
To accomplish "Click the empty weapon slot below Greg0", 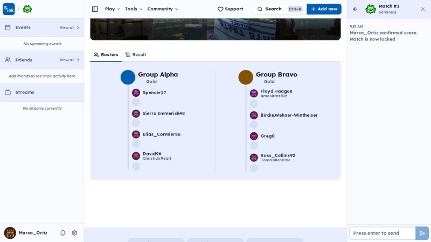I will (x=254, y=146).
